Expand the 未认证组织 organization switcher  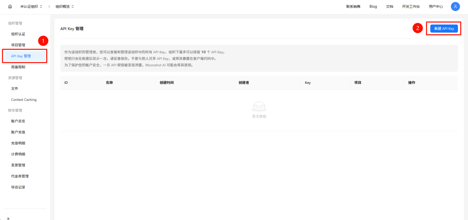31,7
